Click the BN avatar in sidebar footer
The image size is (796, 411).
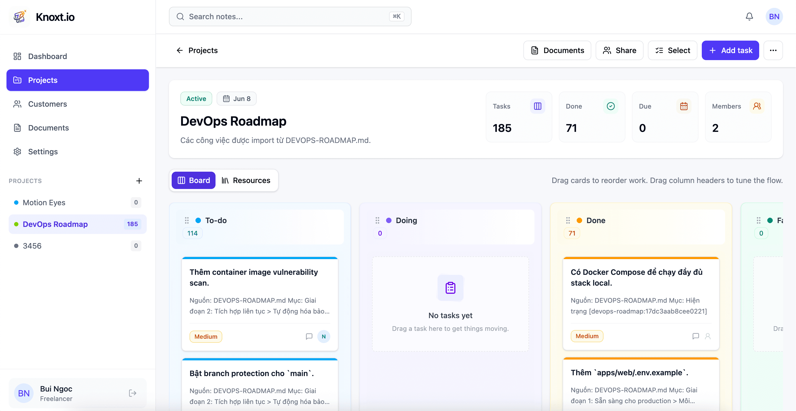(24, 393)
